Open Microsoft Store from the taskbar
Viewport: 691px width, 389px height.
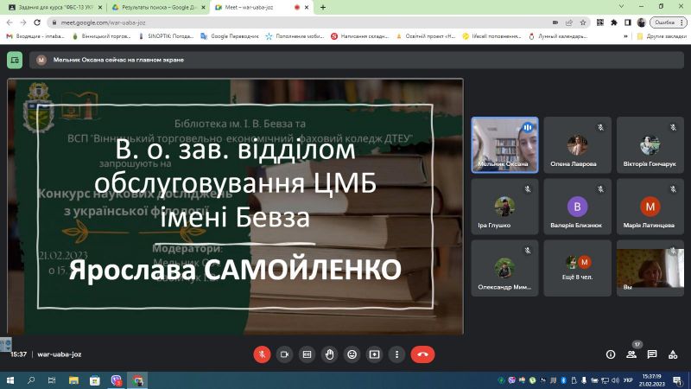coord(95,380)
